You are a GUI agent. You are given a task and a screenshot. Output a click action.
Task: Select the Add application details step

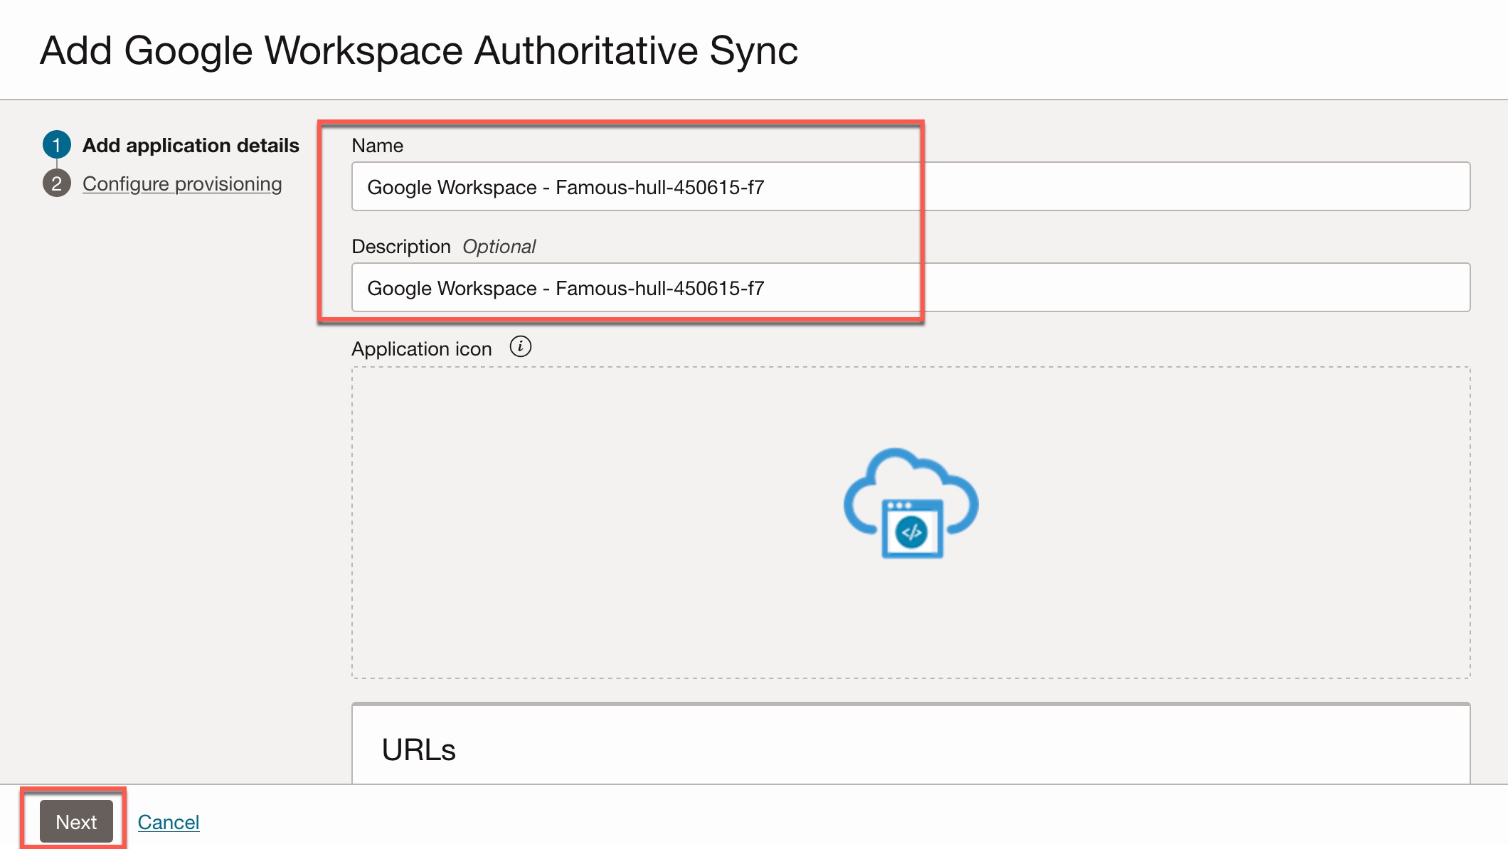pyautogui.click(x=191, y=145)
